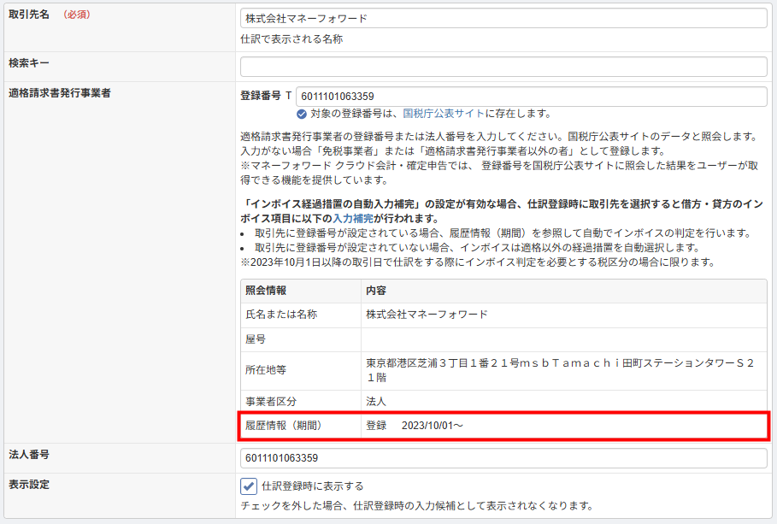
Task: Click the 適格請求書発行事業者 section label
Action: click(60, 93)
